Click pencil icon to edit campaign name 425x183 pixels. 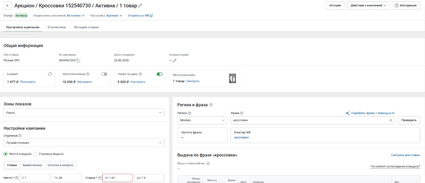(x=140, y=6)
